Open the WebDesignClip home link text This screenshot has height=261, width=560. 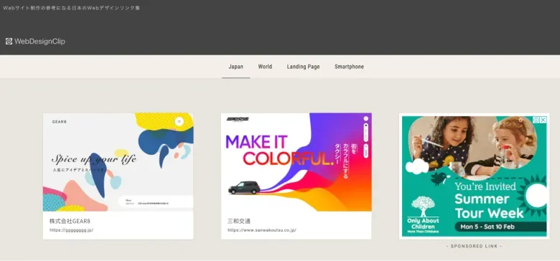tap(39, 42)
